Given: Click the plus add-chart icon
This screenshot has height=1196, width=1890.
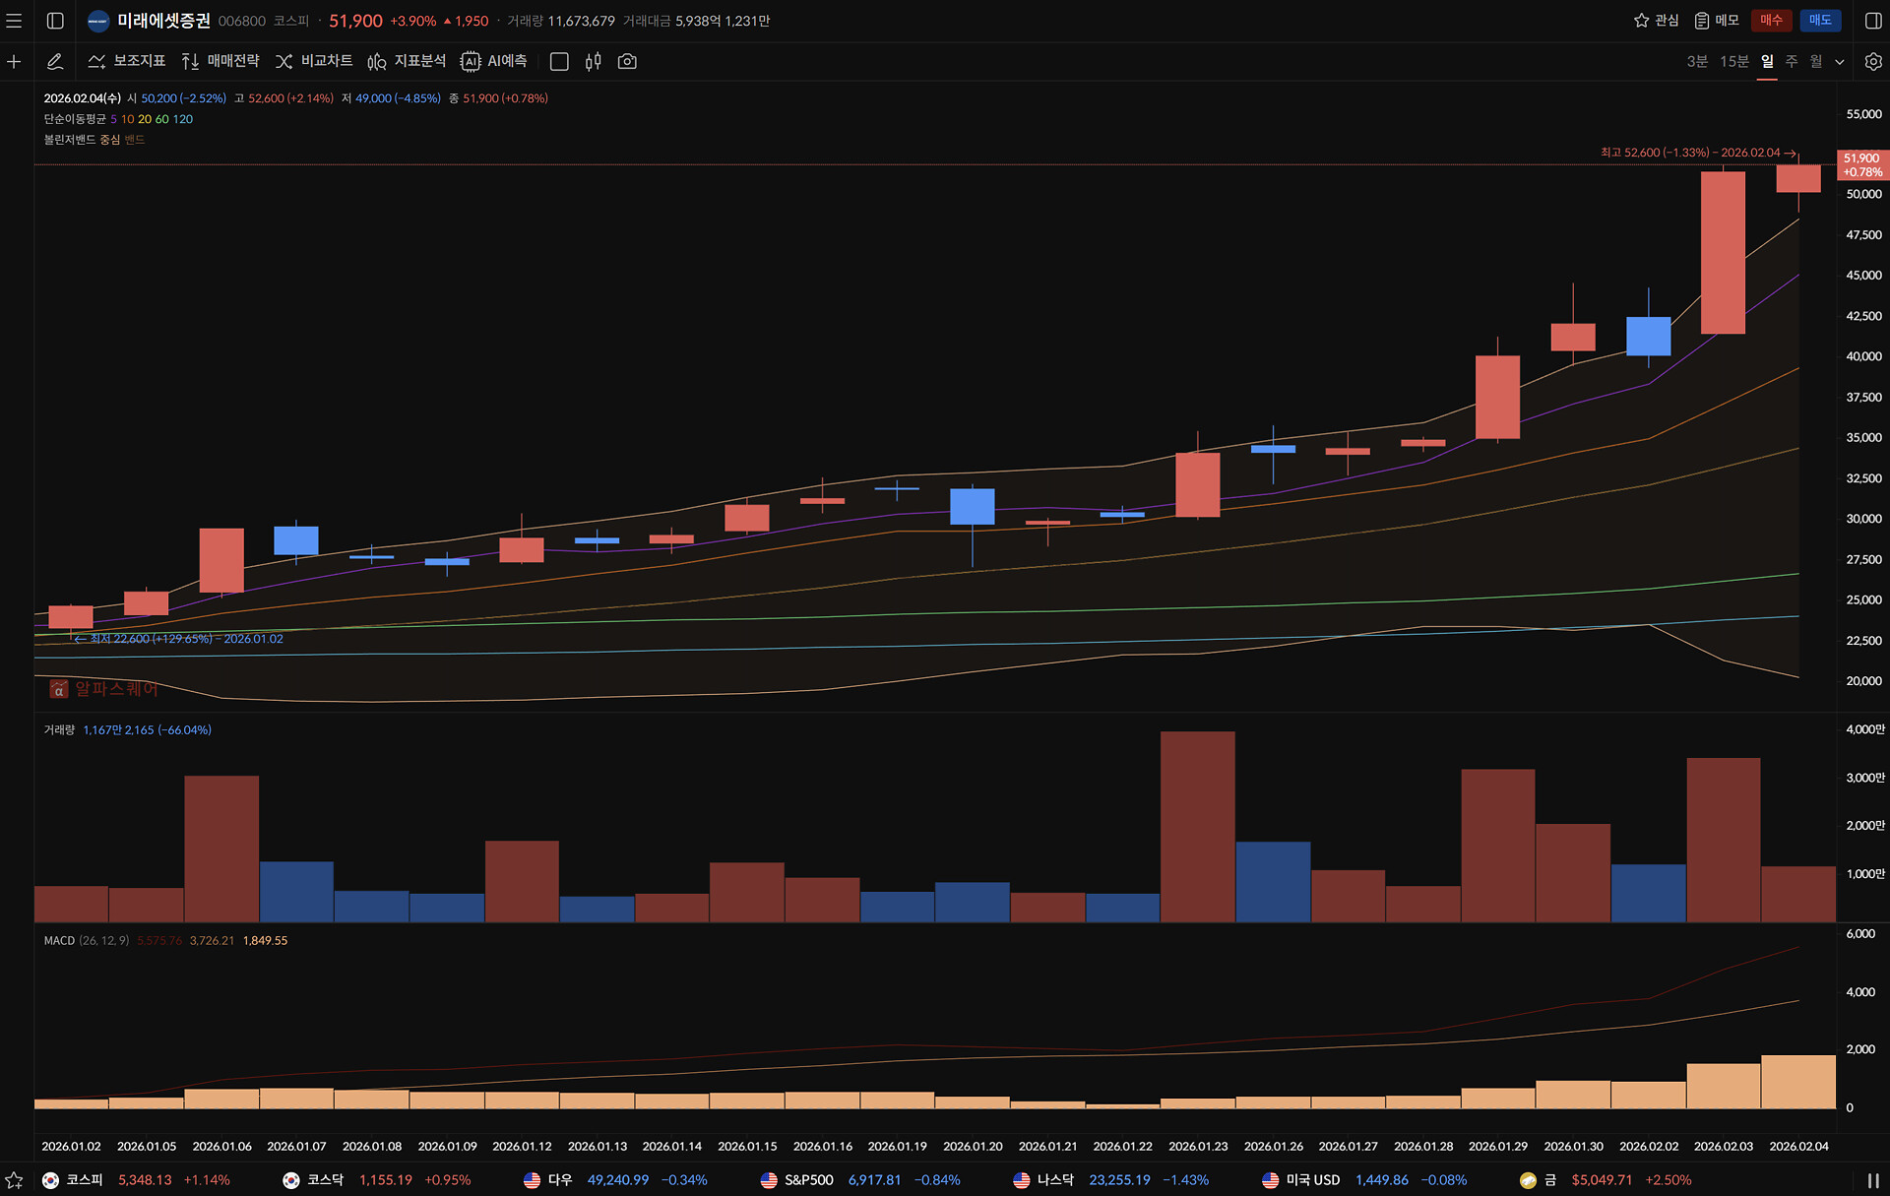Looking at the screenshot, I should tap(14, 61).
